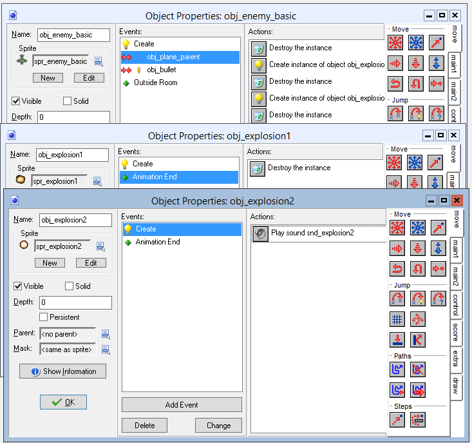Open Parent selector menu in obj_explosion2
The image size is (472, 443).
pyautogui.click(x=106, y=334)
